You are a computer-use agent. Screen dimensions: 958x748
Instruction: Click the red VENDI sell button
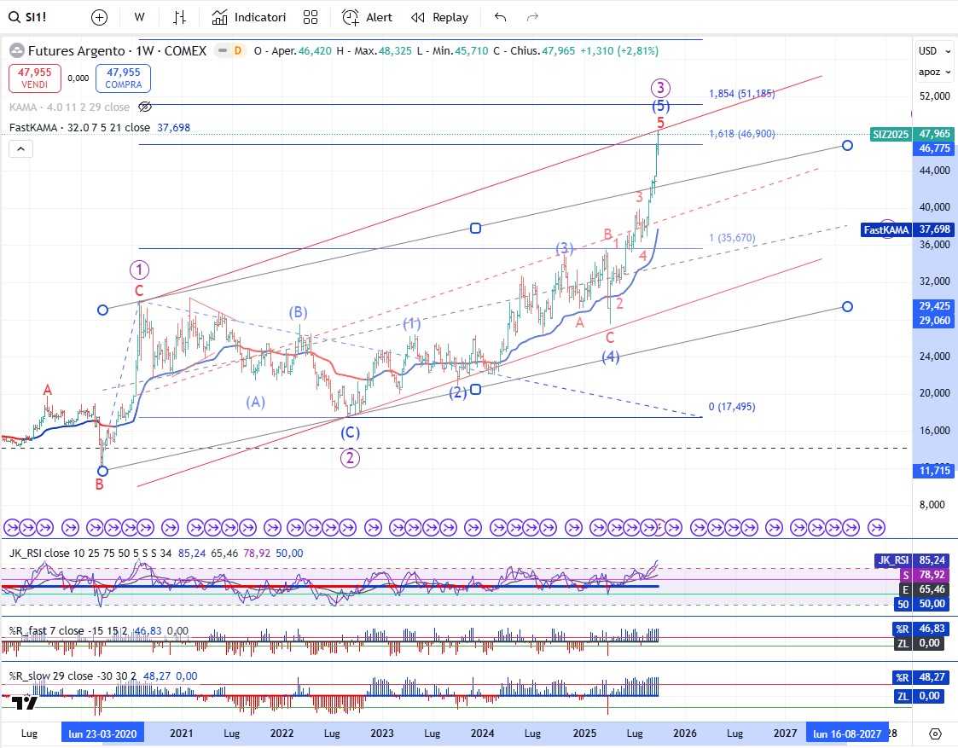pyautogui.click(x=35, y=78)
